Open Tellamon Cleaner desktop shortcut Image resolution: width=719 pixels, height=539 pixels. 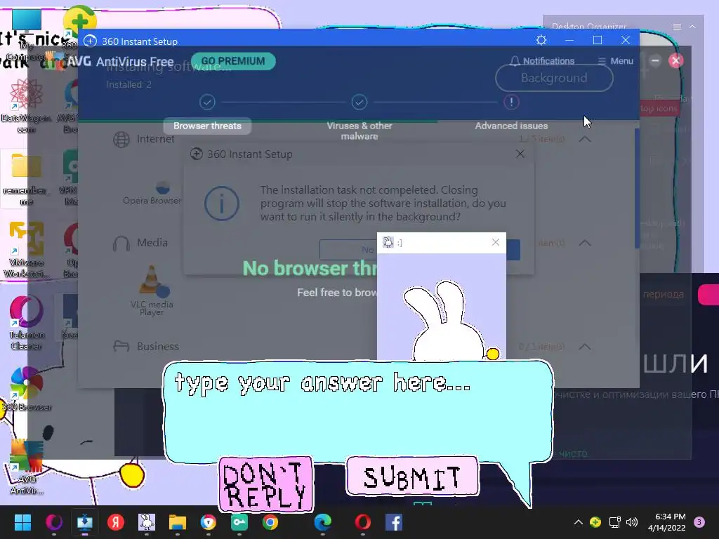[26, 323]
